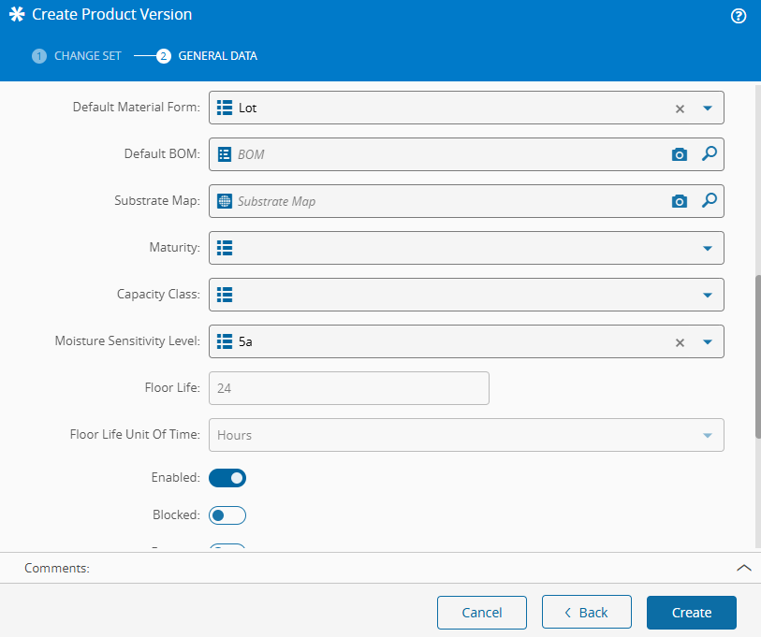Turn on the Blocked toggle
This screenshot has width=761, height=637.
tap(227, 515)
